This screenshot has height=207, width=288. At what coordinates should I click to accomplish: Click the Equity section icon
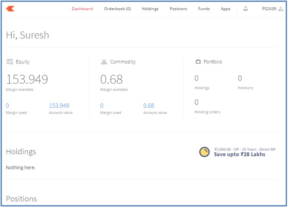click(x=10, y=62)
